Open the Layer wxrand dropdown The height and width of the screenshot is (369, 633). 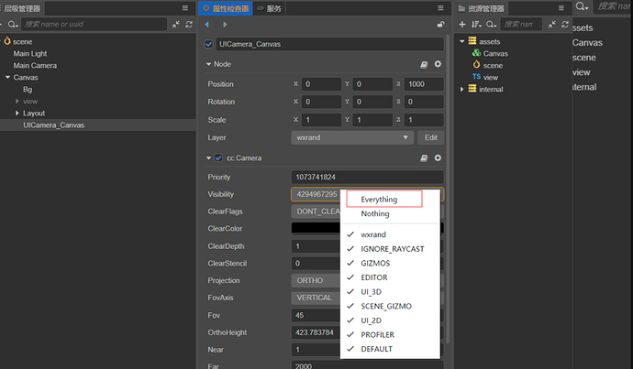click(x=352, y=137)
